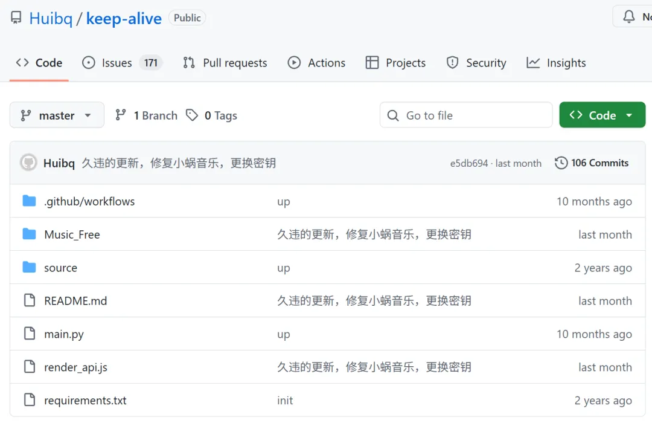Click 'last month' in render_api.js row
Viewport: 652px width, 423px height.
[x=605, y=367]
